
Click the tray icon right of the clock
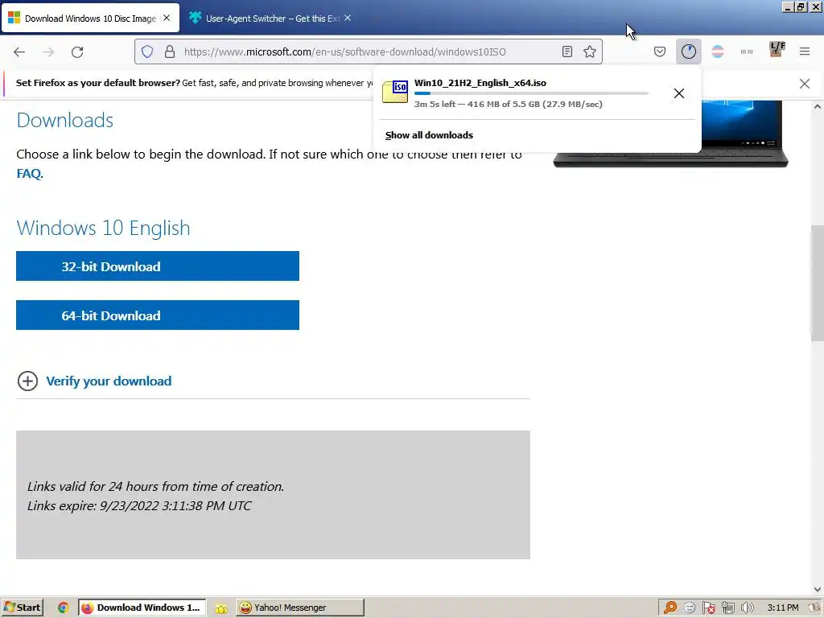814,608
